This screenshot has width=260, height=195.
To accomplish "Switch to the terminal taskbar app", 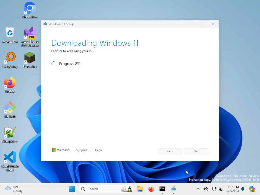I will click(162, 189).
